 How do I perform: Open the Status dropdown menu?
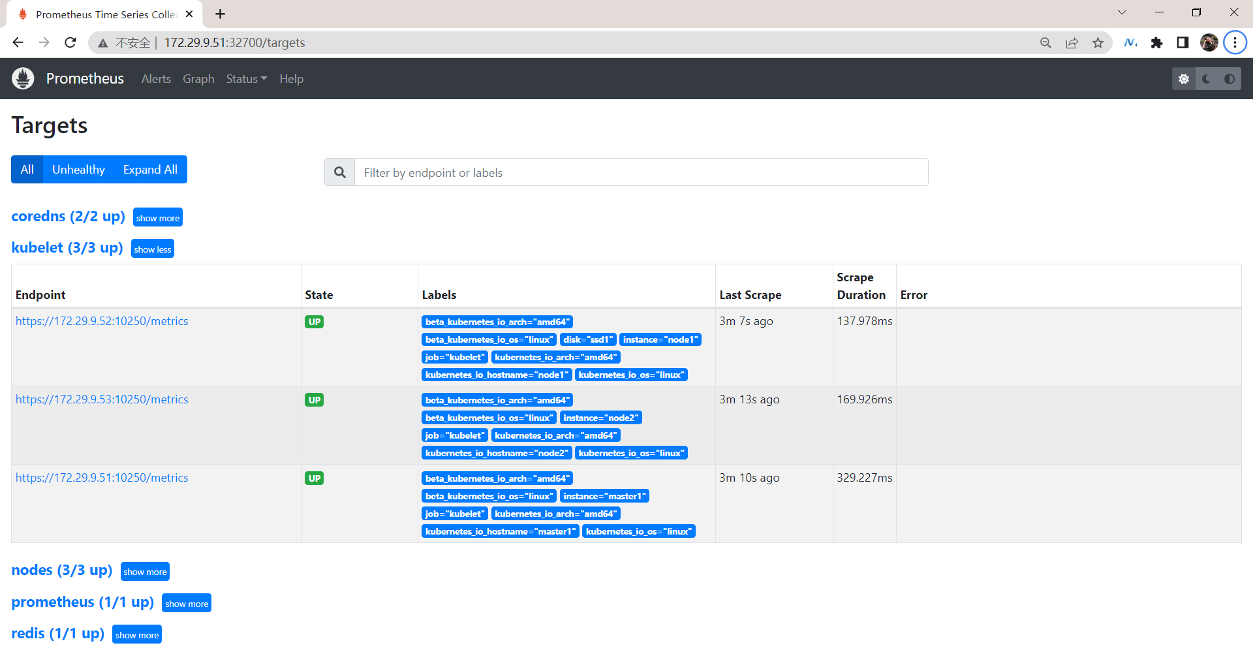click(x=247, y=79)
